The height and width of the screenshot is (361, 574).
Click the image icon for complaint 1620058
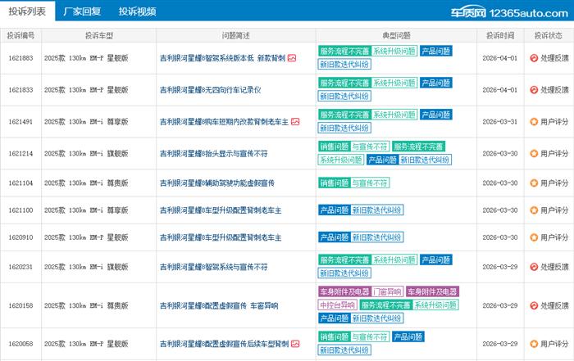click(295, 344)
